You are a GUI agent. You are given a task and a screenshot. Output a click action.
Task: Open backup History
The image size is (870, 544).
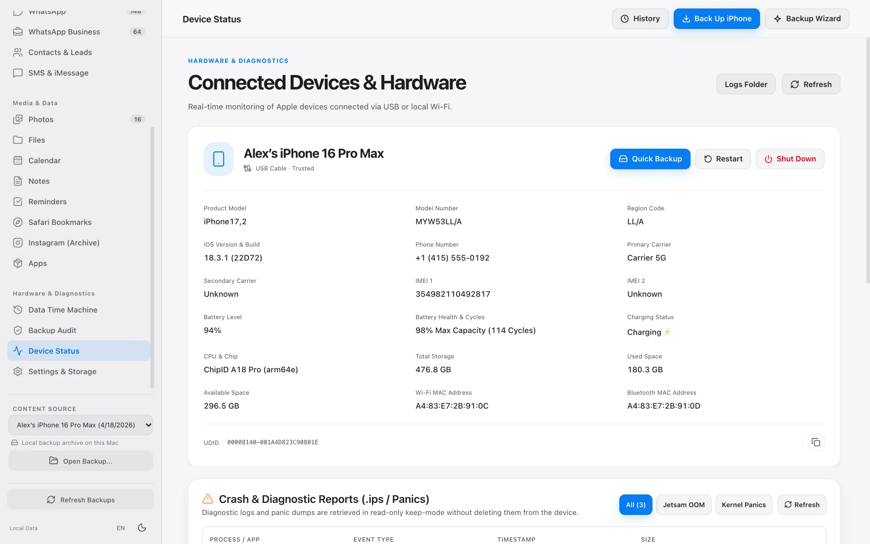click(640, 19)
